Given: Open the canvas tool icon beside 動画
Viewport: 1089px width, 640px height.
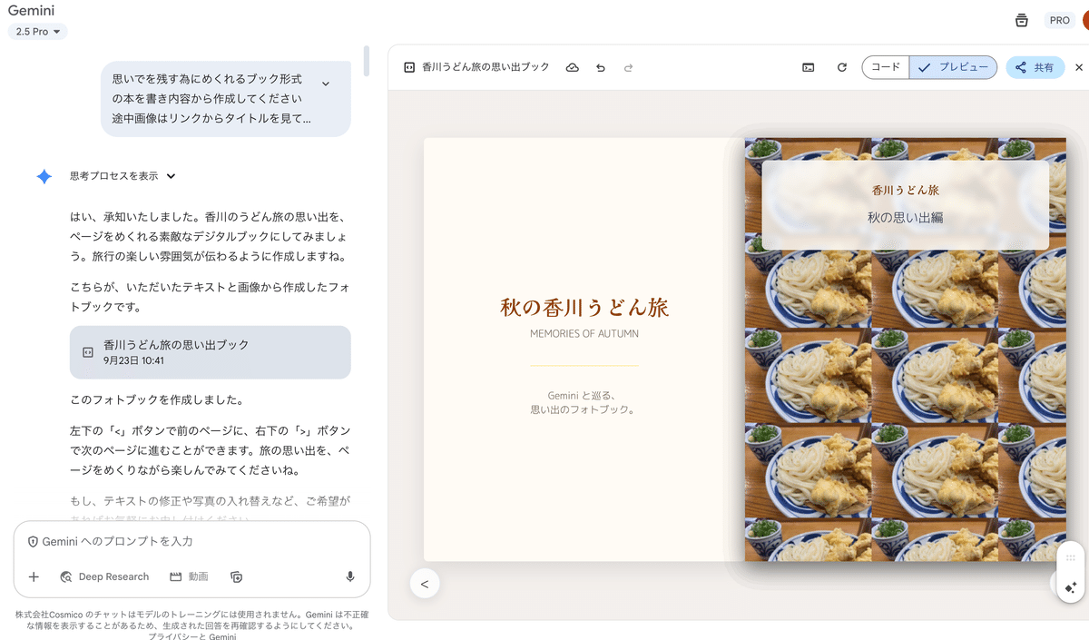Looking at the screenshot, I should (x=236, y=577).
